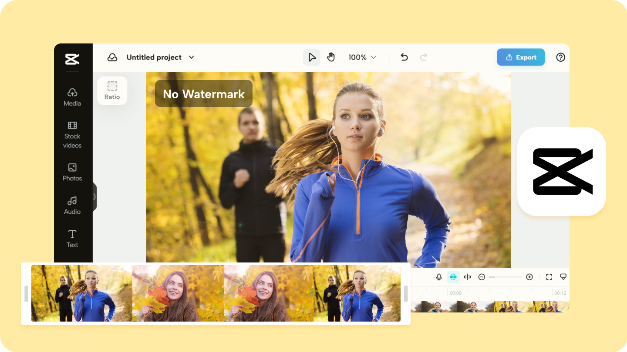Click the right trim handle of enlarged clip strip
The height and width of the screenshot is (352, 627).
406,293
